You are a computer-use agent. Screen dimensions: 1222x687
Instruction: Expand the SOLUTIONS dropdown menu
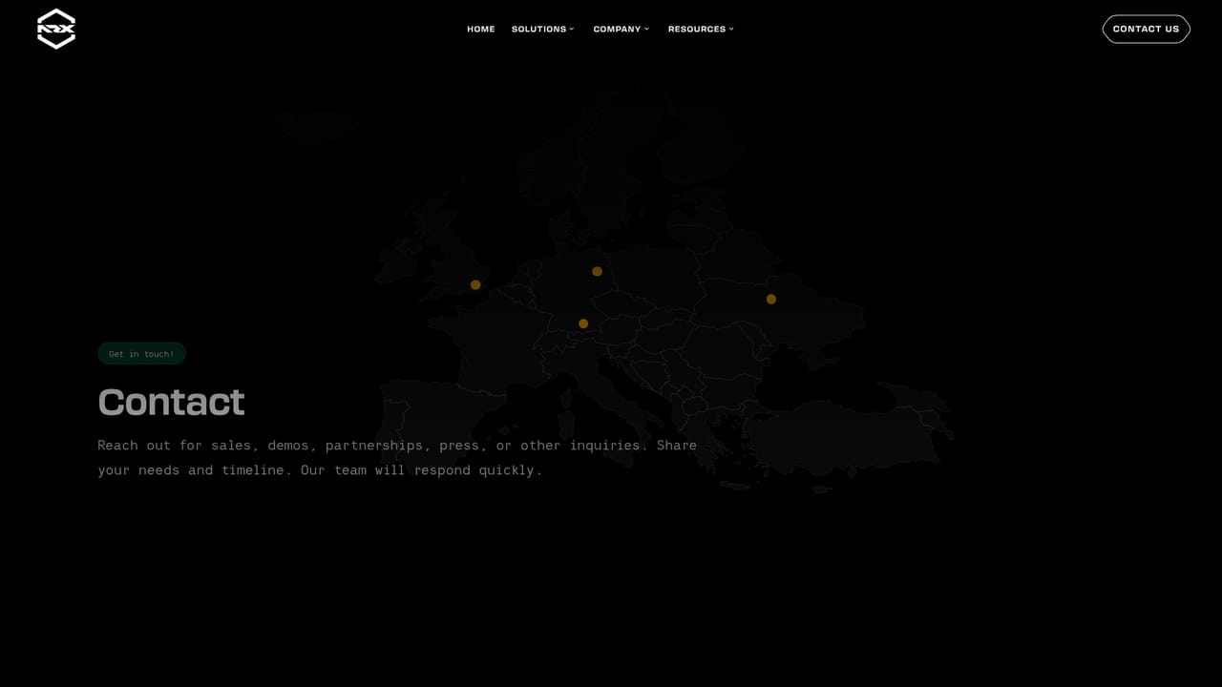(543, 29)
